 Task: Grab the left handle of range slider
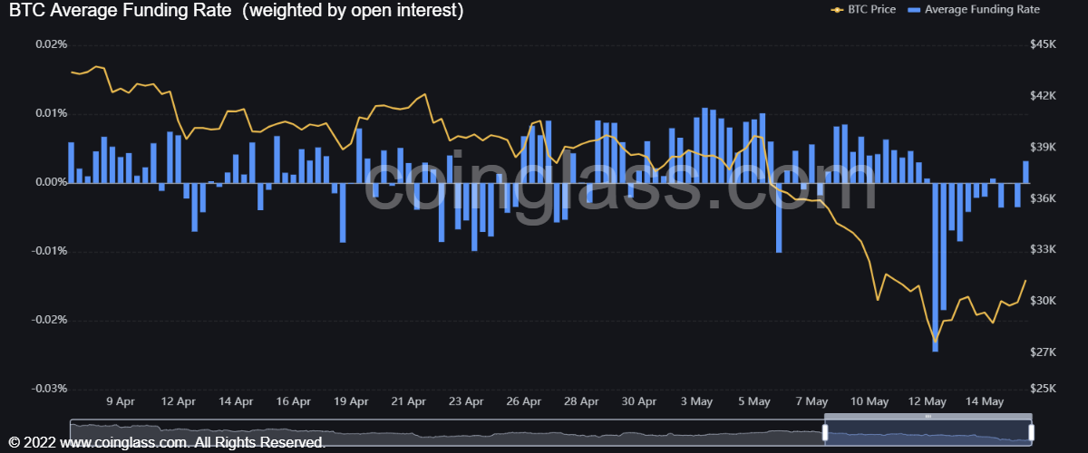tap(825, 432)
